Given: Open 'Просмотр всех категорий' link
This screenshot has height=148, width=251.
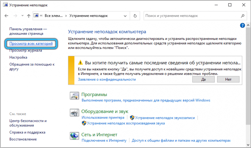Looking at the screenshot, I should (x=31, y=44).
